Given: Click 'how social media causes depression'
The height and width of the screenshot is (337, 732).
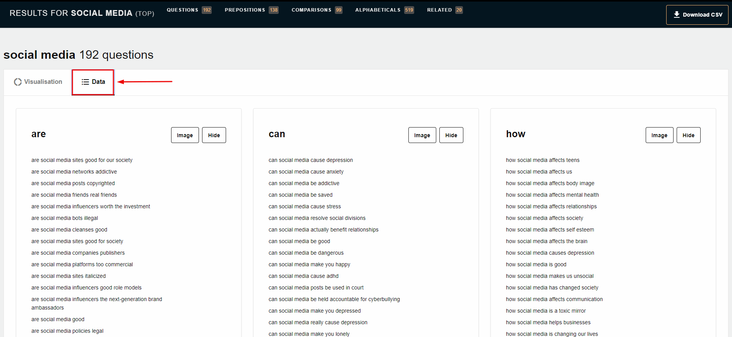Looking at the screenshot, I should pos(550,253).
